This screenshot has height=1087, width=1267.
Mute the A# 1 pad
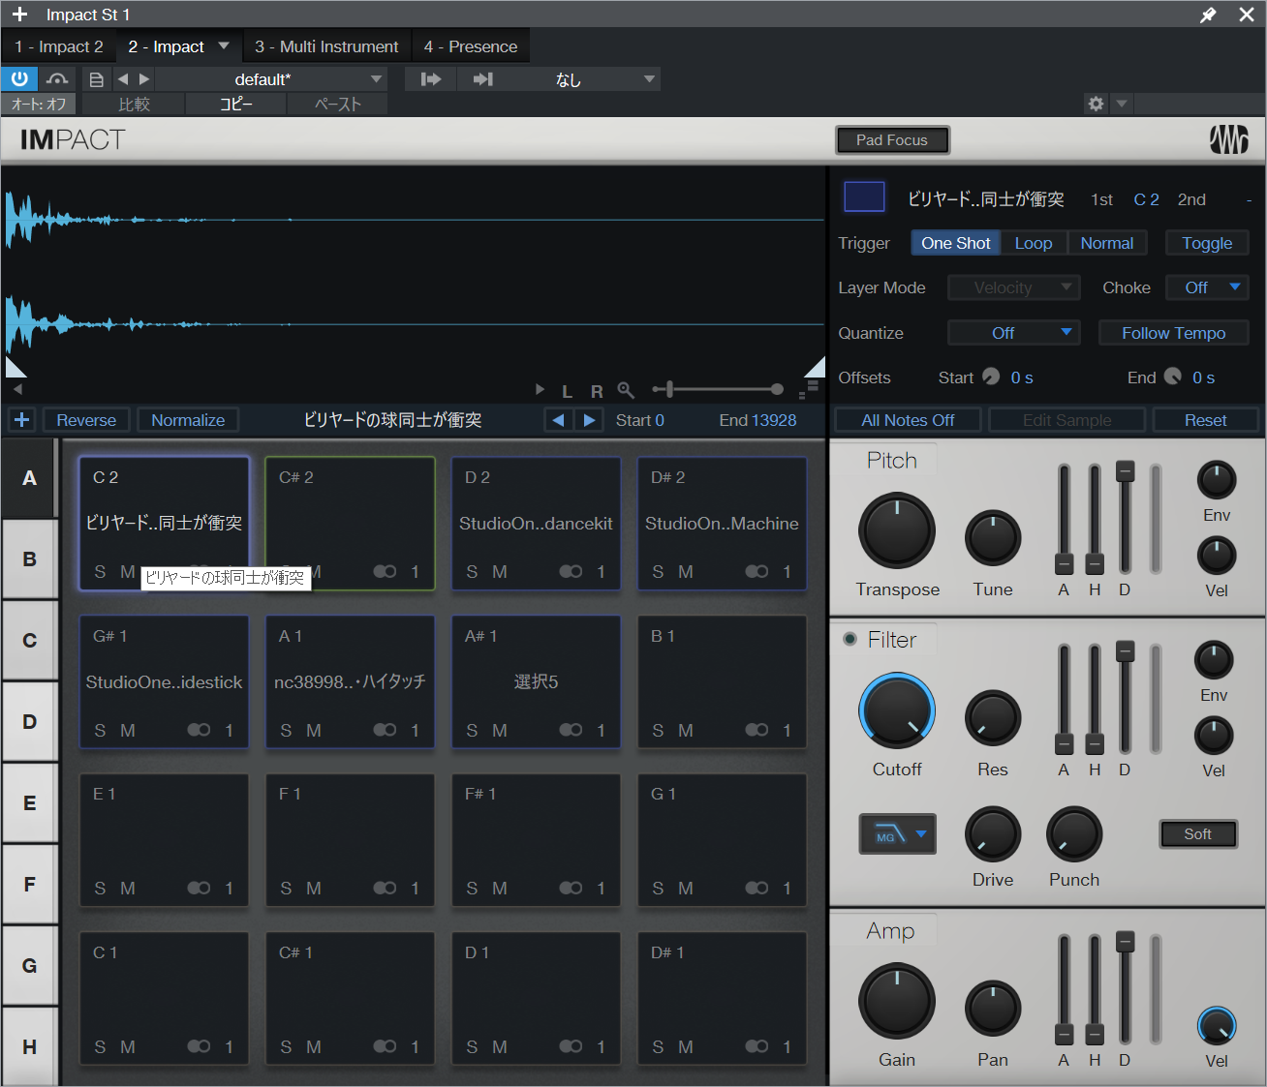coord(500,731)
